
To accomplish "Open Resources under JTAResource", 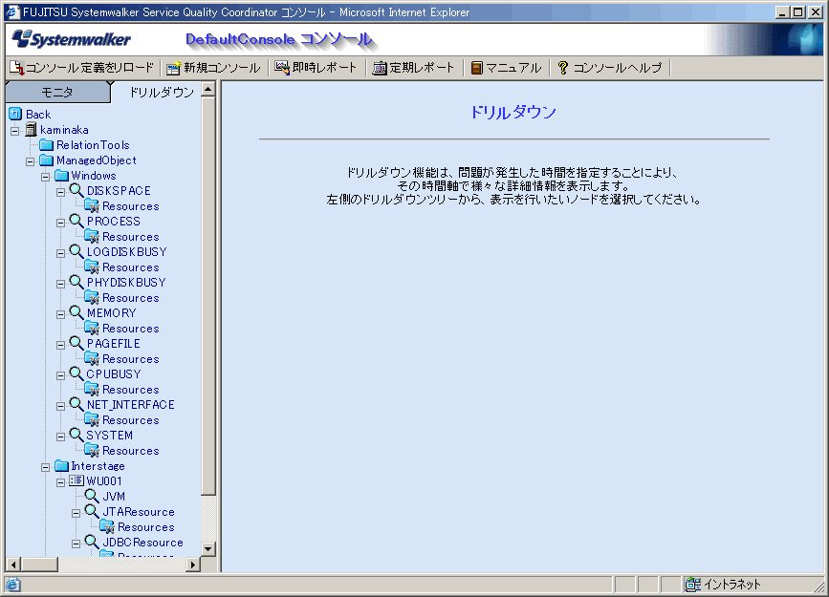I will click(x=146, y=527).
